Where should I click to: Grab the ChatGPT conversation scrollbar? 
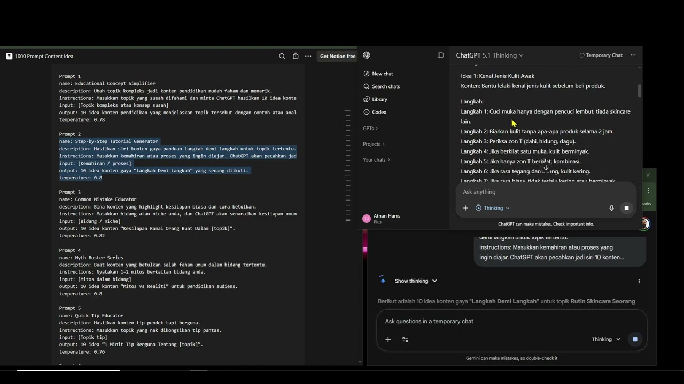pyautogui.click(x=639, y=91)
